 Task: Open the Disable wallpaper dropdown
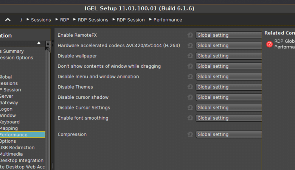point(228,56)
